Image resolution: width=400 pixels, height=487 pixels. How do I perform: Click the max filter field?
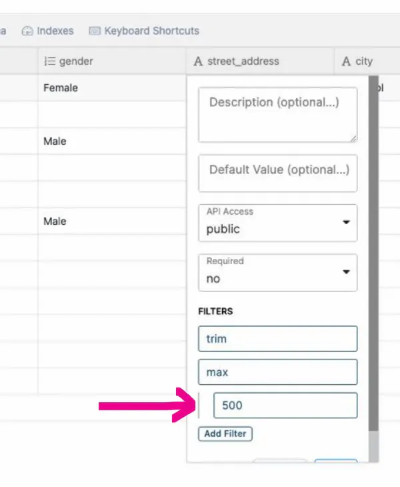[x=278, y=372]
